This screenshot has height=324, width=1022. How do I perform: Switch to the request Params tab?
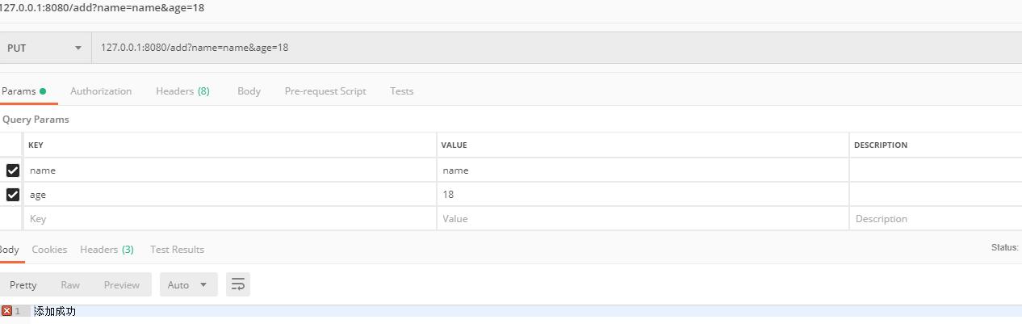click(x=23, y=91)
